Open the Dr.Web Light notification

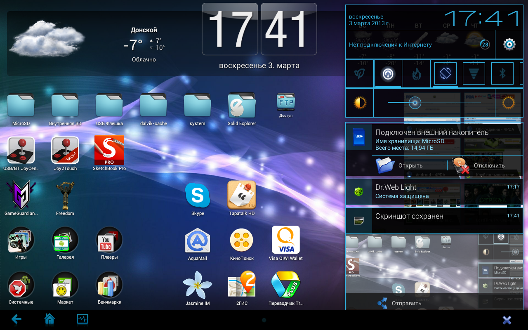[x=434, y=191]
